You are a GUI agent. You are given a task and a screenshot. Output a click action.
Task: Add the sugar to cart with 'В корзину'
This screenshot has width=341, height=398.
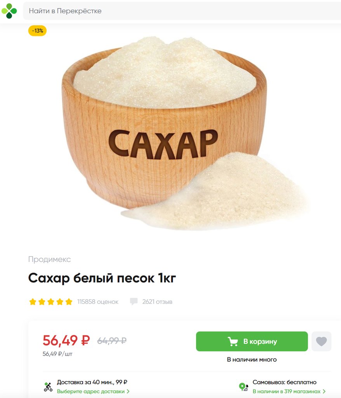252,341
